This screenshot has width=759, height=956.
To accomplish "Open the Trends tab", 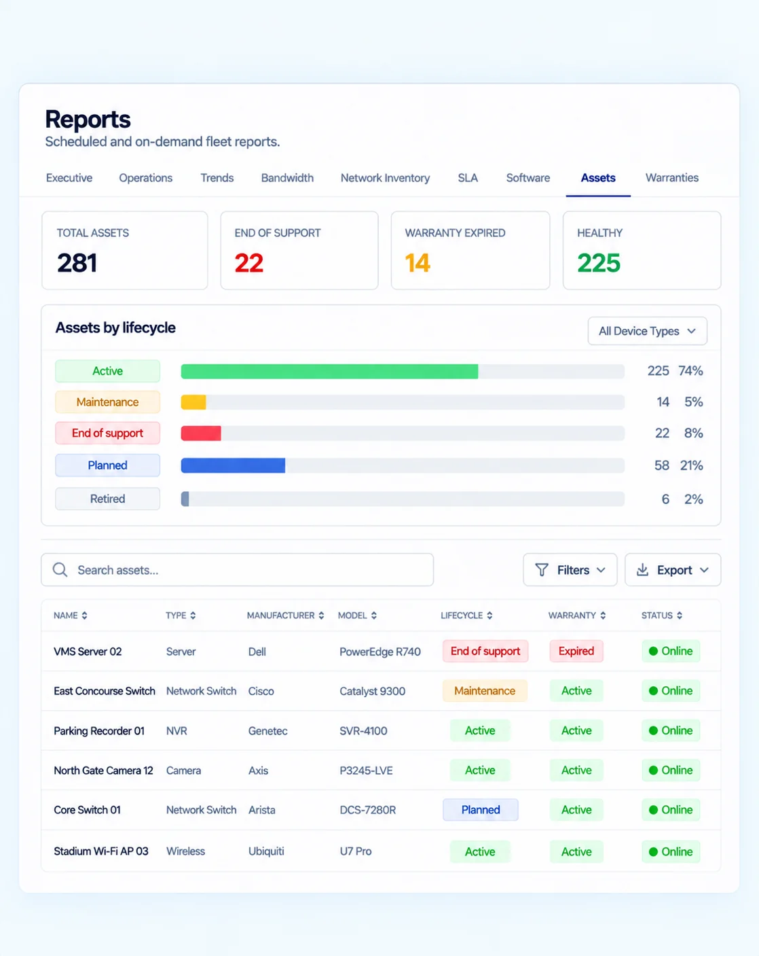I will pos(217,178).
